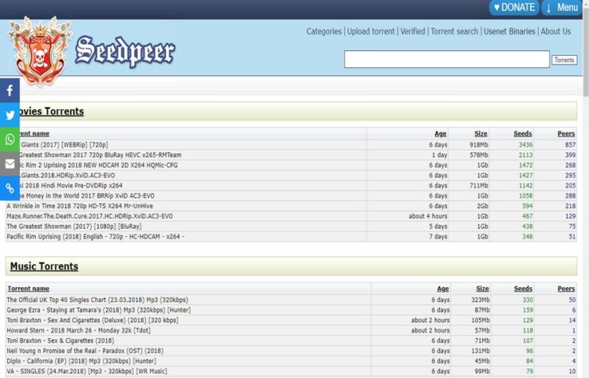The height and width of the screenshot is (378, 589).
Task: Click the Seedpeer wordmark logo
Action: [125, 52]
